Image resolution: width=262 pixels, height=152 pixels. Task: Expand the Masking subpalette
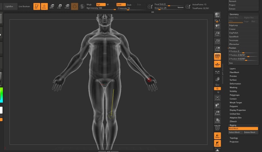tap(233, 87)
